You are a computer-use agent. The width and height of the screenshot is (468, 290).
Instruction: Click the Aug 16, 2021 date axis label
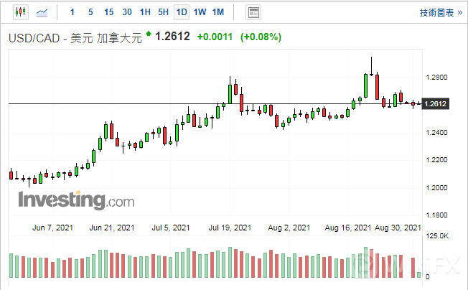(348, 228)
